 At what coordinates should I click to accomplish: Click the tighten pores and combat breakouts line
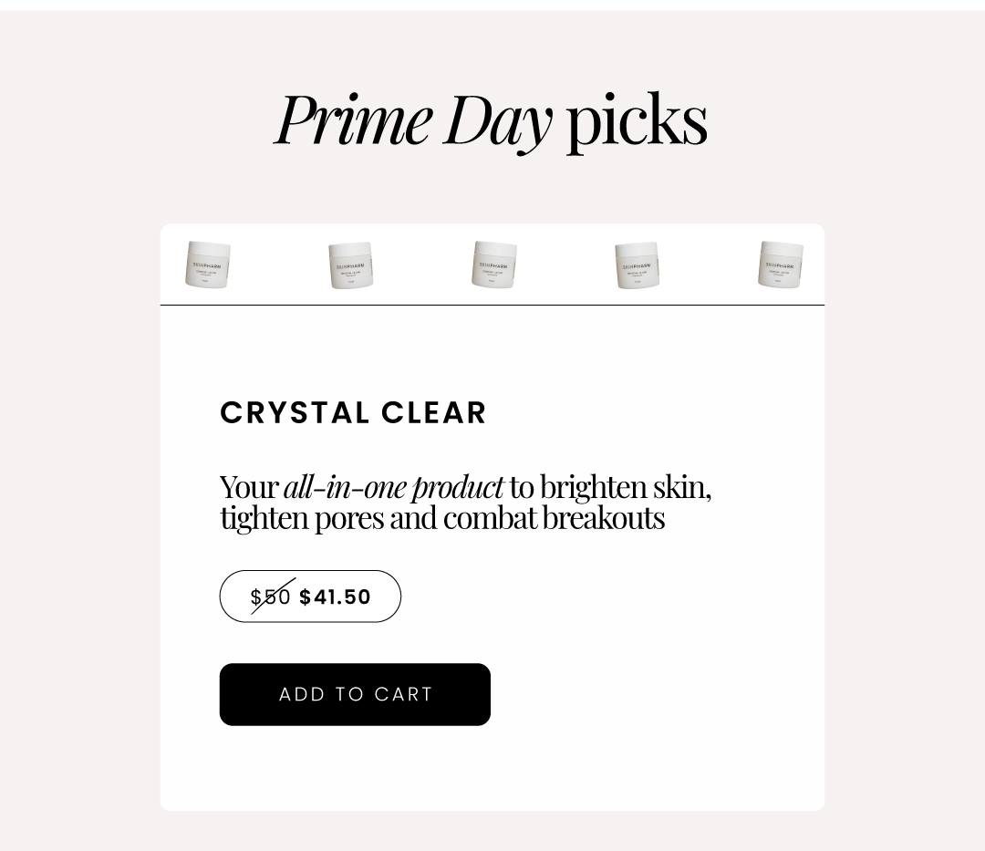click(442, 518)
